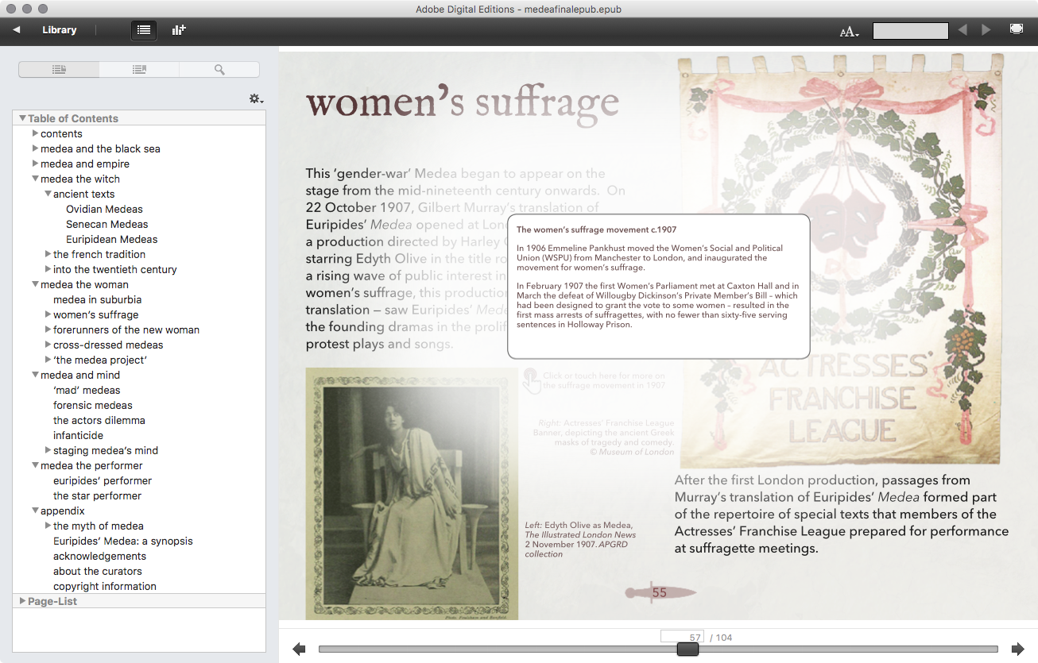The height and width of the screenshot is (663, 1038).
Task: Select 'staging medea's mind' entry
Action: pos(106,450)
